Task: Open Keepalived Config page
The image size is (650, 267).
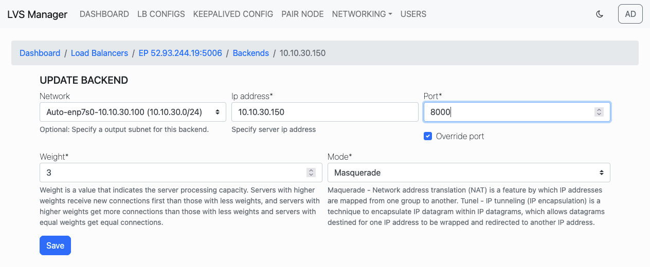Action: click(x=233, y=14)
